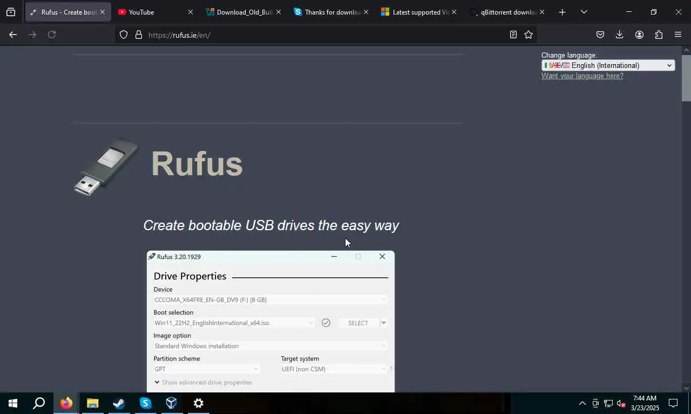The width and height of the screenshot is (691, 414).
Task: Close the qBittorrent download tab
Action: tap(541, 12)
